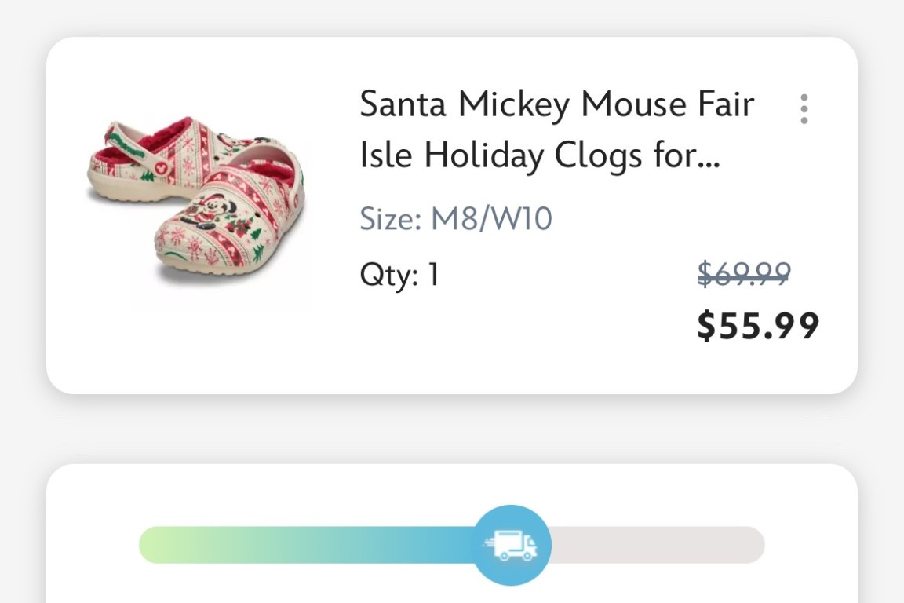This screenshot has width=904, height=603.
Task: Click the "Qty:" label
Action: click(388, 275)
